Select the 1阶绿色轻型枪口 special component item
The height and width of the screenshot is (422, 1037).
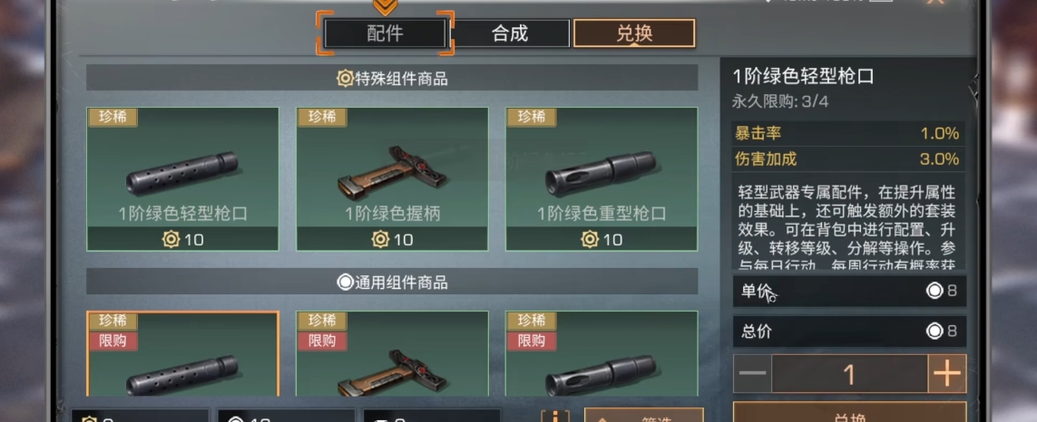click(182, 179)
